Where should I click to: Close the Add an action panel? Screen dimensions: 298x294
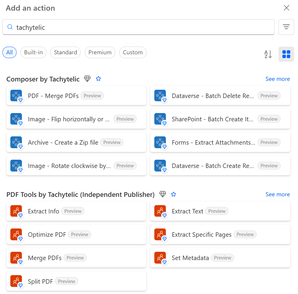(286, 8)
